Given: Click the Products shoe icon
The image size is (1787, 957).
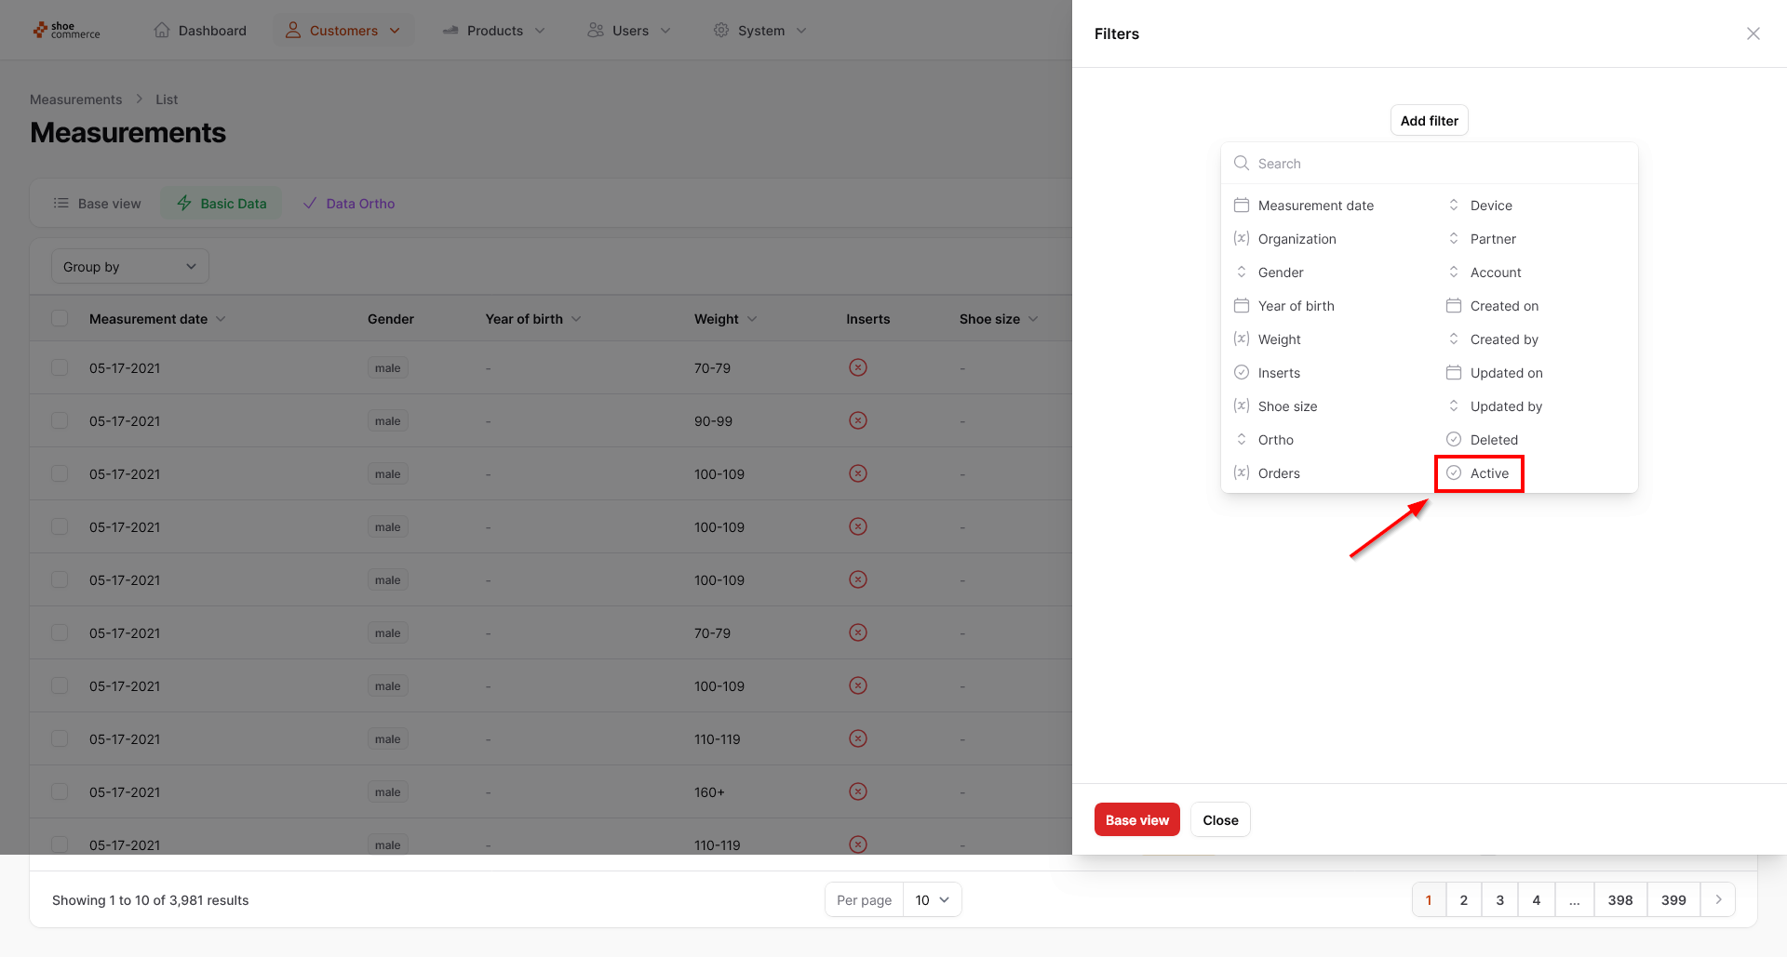Looking at the screenshot, I should coord(450,30).
